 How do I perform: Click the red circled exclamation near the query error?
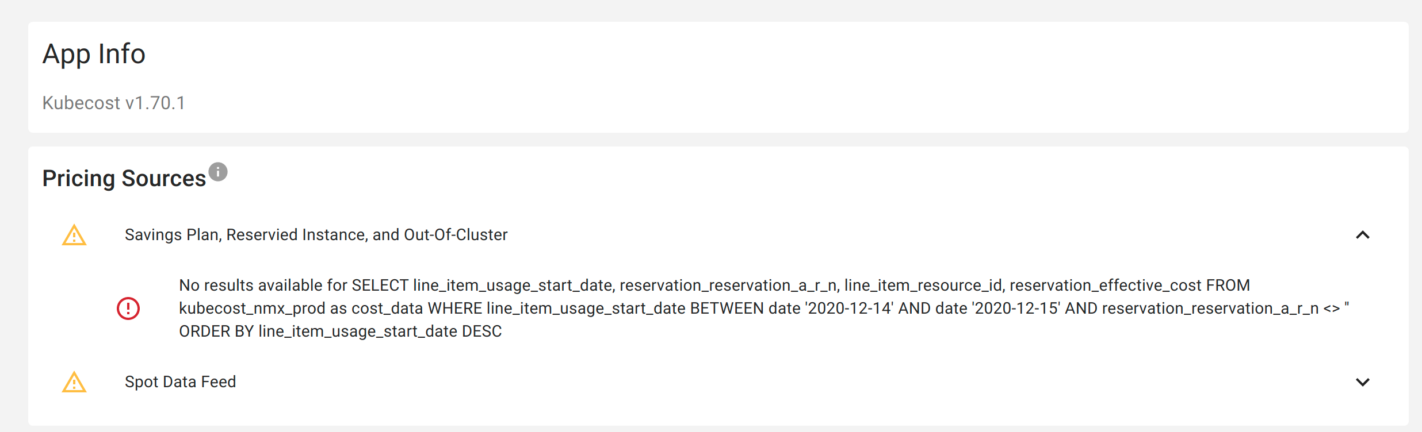pos(128,308)
